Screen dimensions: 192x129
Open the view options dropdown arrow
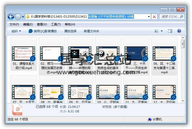tap(162, 31)
